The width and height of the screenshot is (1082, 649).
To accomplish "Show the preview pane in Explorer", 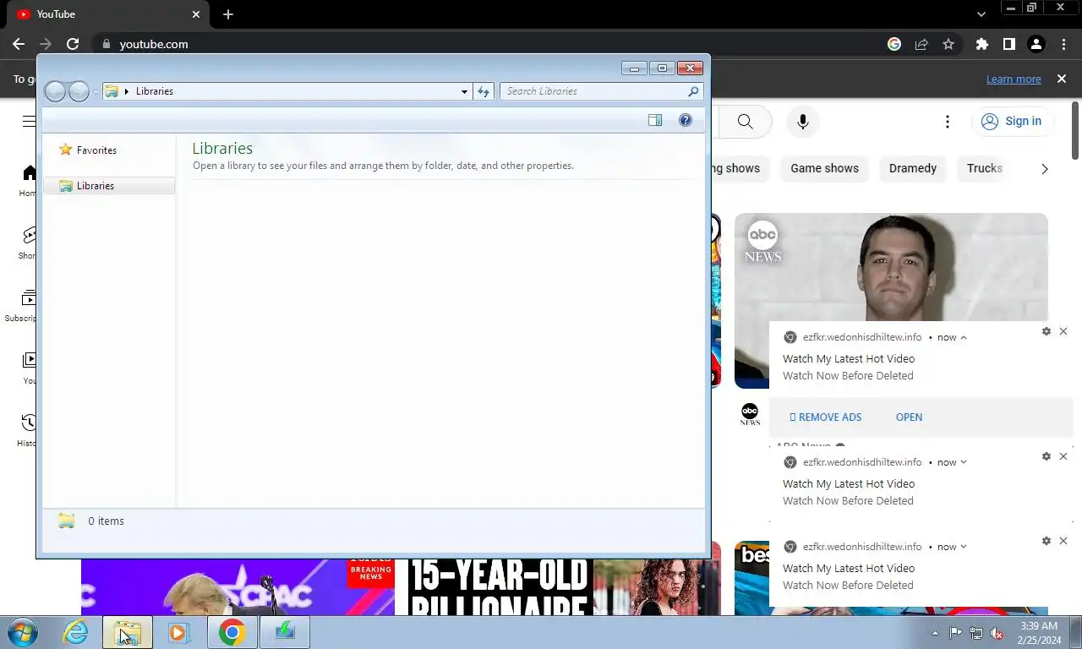I will 655,120.
